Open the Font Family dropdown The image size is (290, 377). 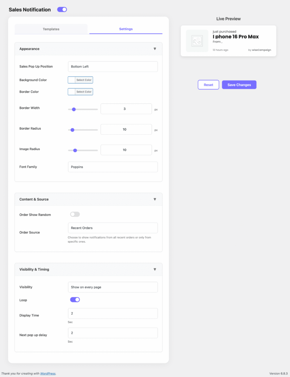click(112, 167)
